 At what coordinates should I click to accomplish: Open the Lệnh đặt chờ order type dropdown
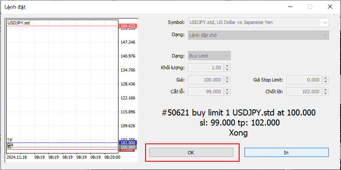tap(258, 35)
